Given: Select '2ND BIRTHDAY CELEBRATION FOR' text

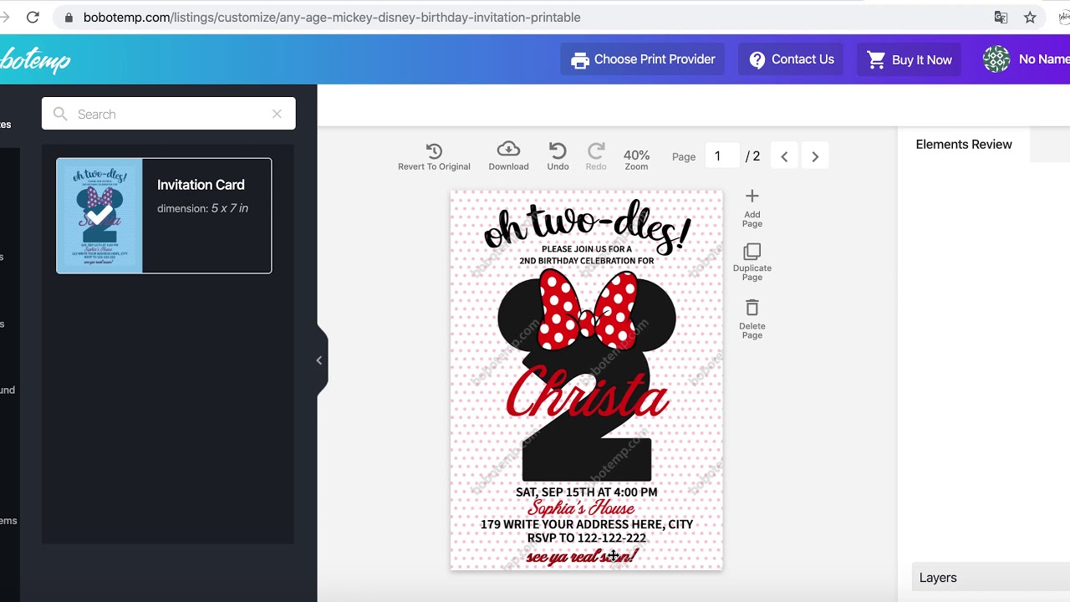Looking at the screenshot, I should [587, 261].
